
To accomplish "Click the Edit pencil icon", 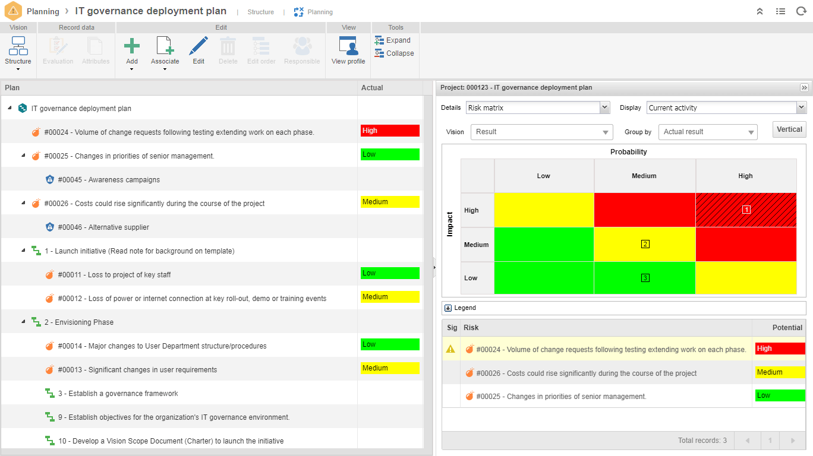I will point(198,46).
